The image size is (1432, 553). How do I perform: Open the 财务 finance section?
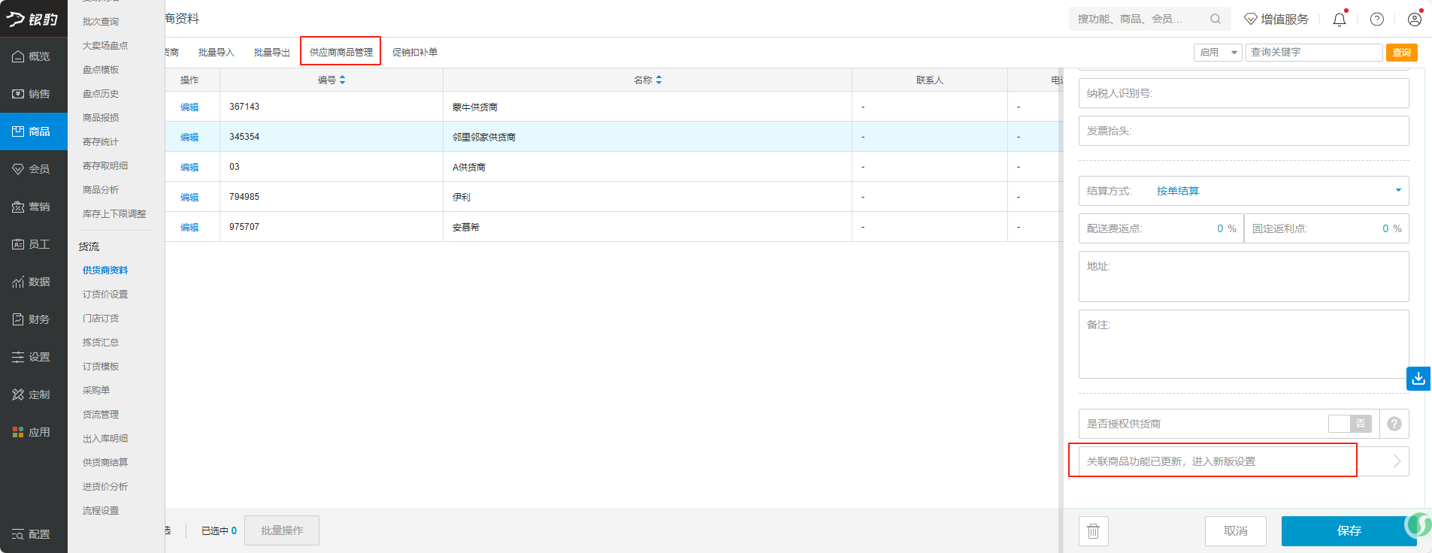coord(33,319)
